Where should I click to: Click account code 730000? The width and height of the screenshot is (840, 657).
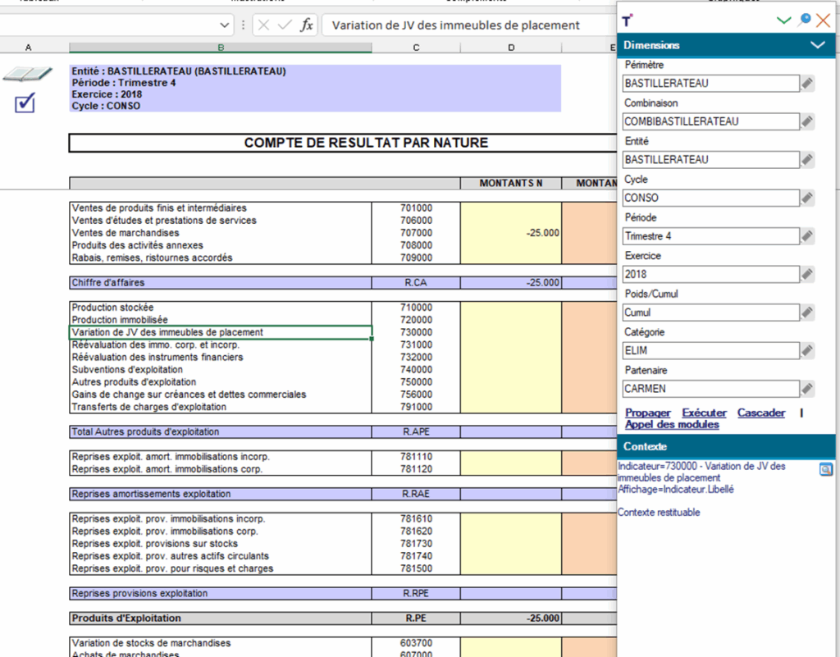pos(416,332)
